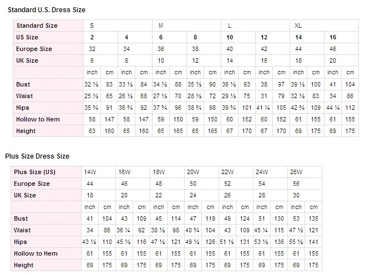Click Europe Size 32 cell
The image size is (385, 275).
tap(92, 49)
